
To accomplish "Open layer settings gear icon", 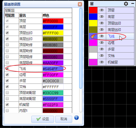I will point(126,4).
